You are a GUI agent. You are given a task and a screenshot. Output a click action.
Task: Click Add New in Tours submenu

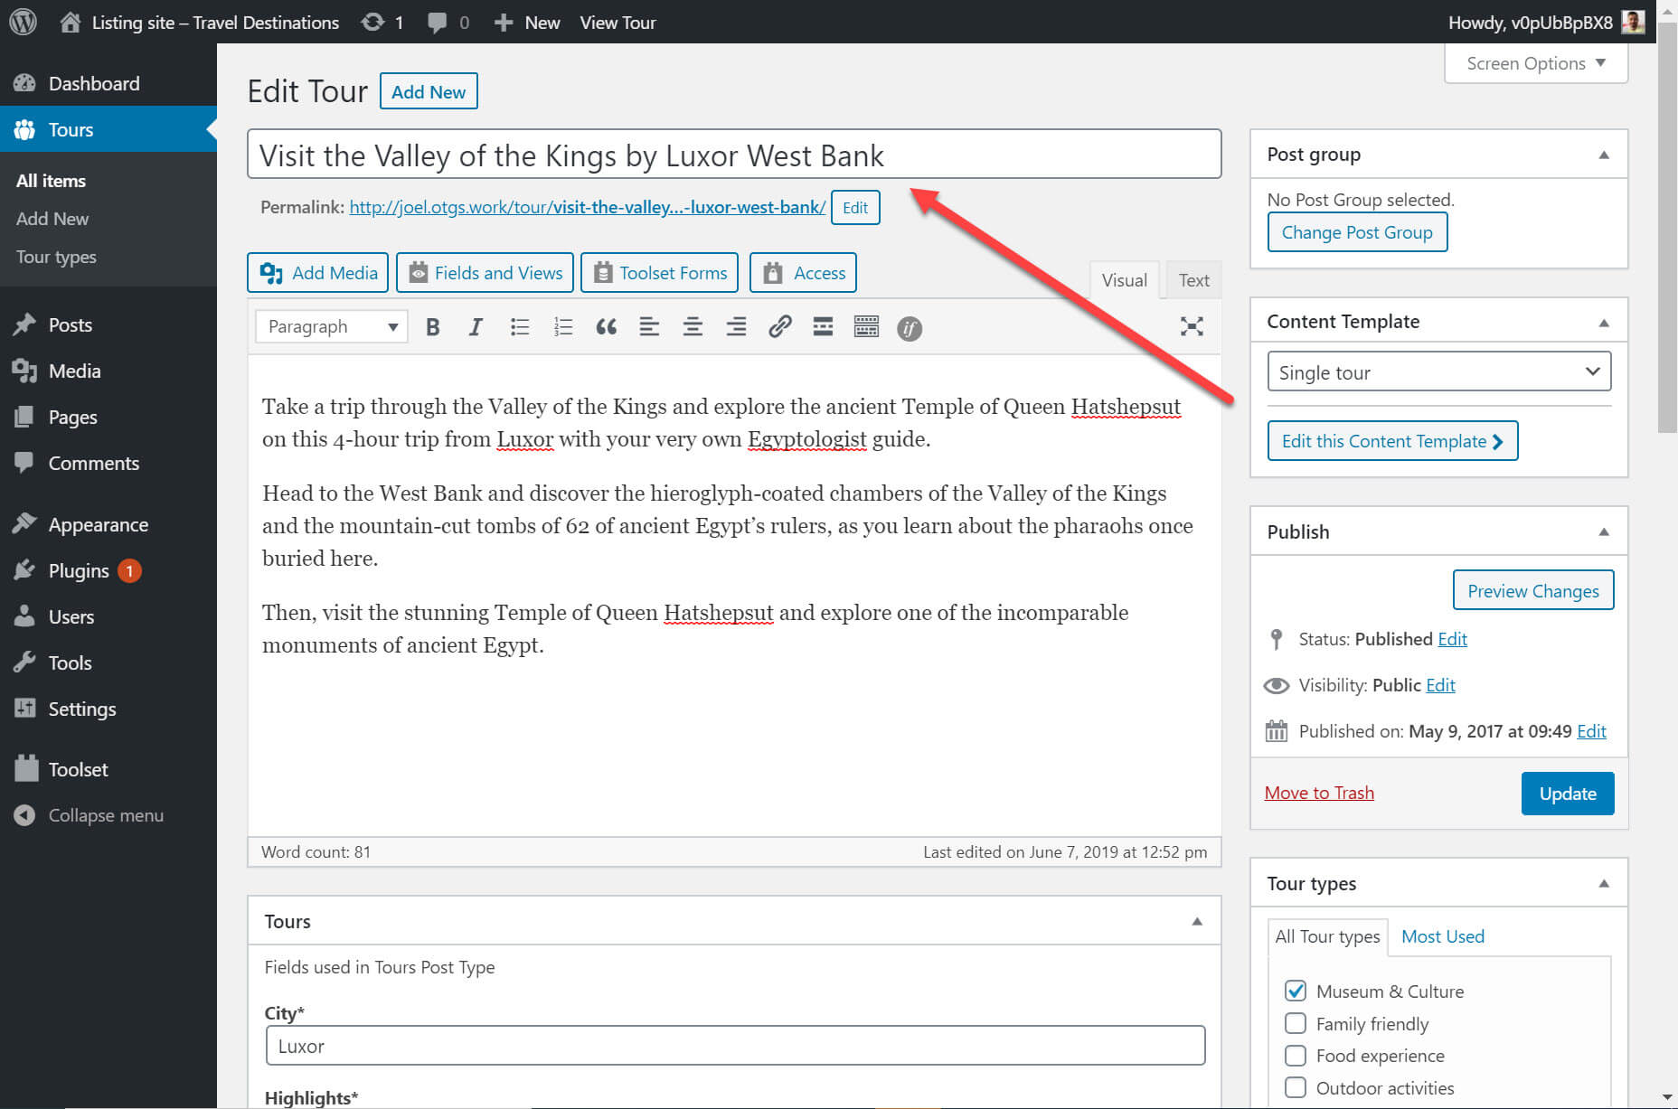52,219
